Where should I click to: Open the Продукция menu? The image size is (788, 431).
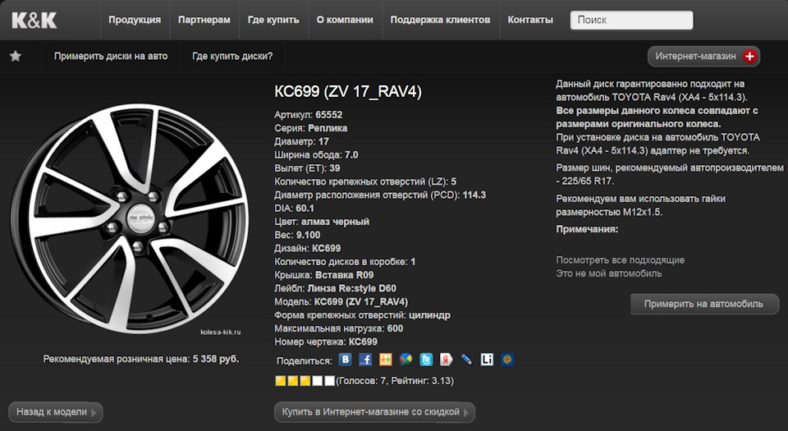point(135,20)
